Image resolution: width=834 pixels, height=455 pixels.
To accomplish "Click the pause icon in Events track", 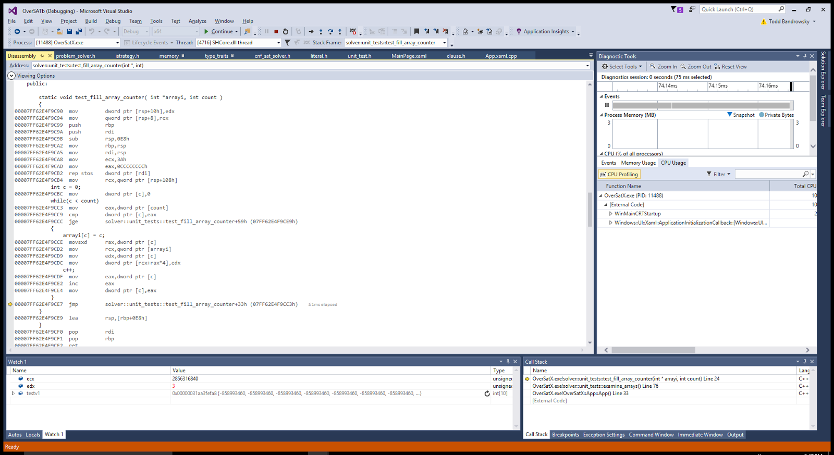I will [607, 105].
